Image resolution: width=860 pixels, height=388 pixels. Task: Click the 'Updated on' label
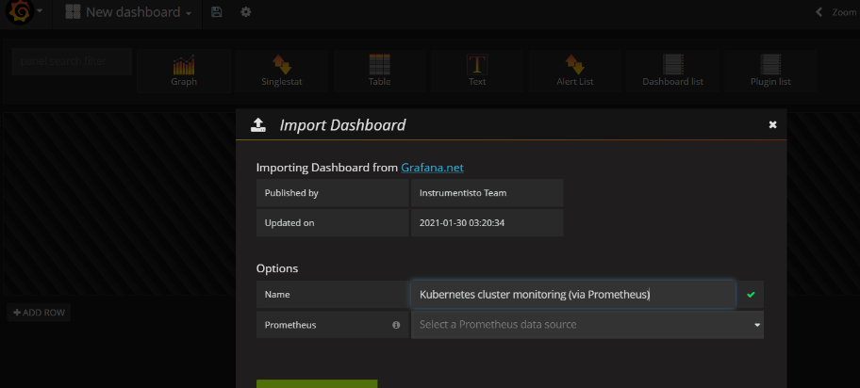pyautogui.click(x=289, y=223)
